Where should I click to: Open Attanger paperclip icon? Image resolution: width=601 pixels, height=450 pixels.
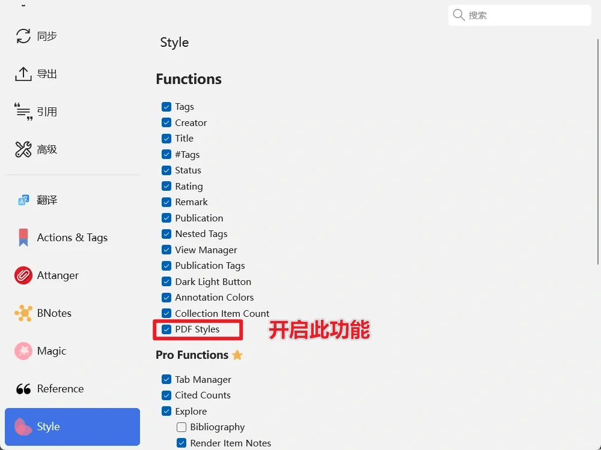pyautogui.click(x=23, y=275)
